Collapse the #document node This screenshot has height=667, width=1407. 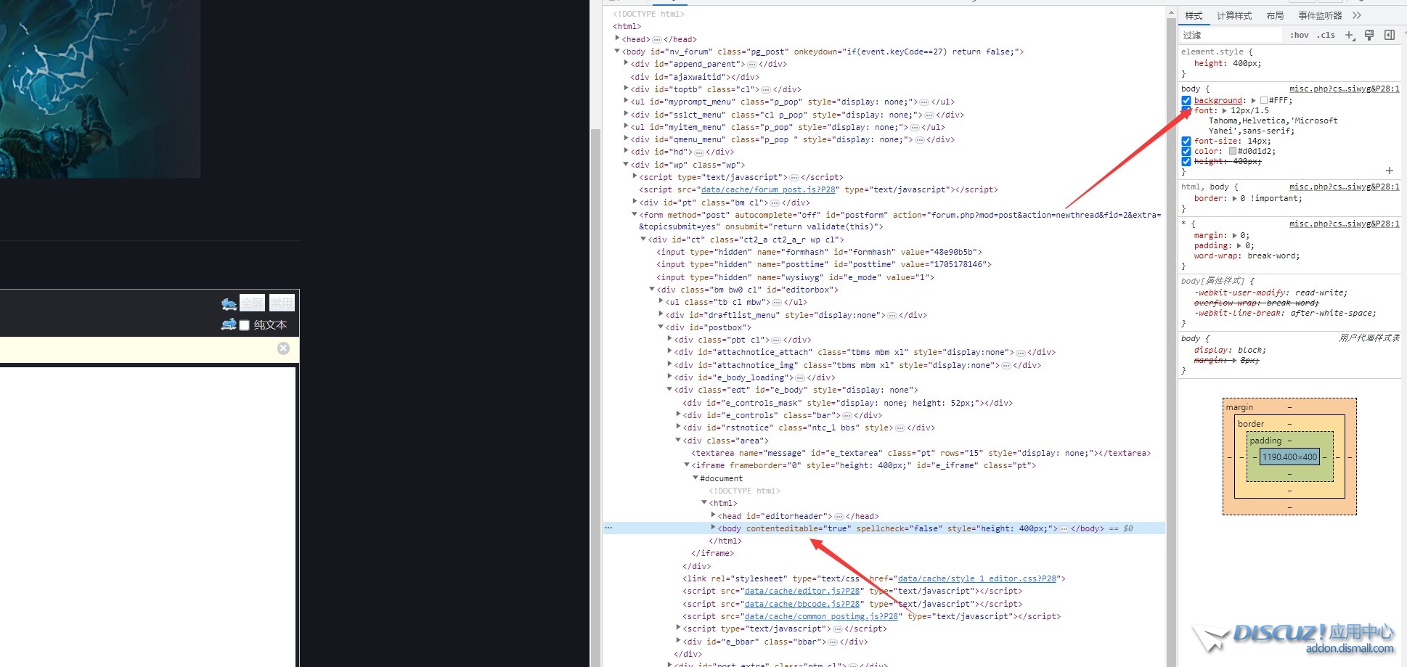[x=696, y=478]
